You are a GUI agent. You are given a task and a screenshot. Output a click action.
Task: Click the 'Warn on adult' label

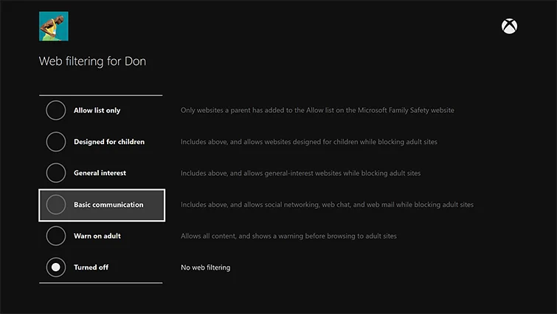pyautogui.click(x=97, y=236)
